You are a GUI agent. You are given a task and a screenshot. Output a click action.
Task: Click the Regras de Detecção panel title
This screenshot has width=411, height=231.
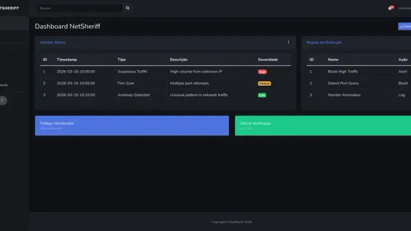tap(324, 42)
